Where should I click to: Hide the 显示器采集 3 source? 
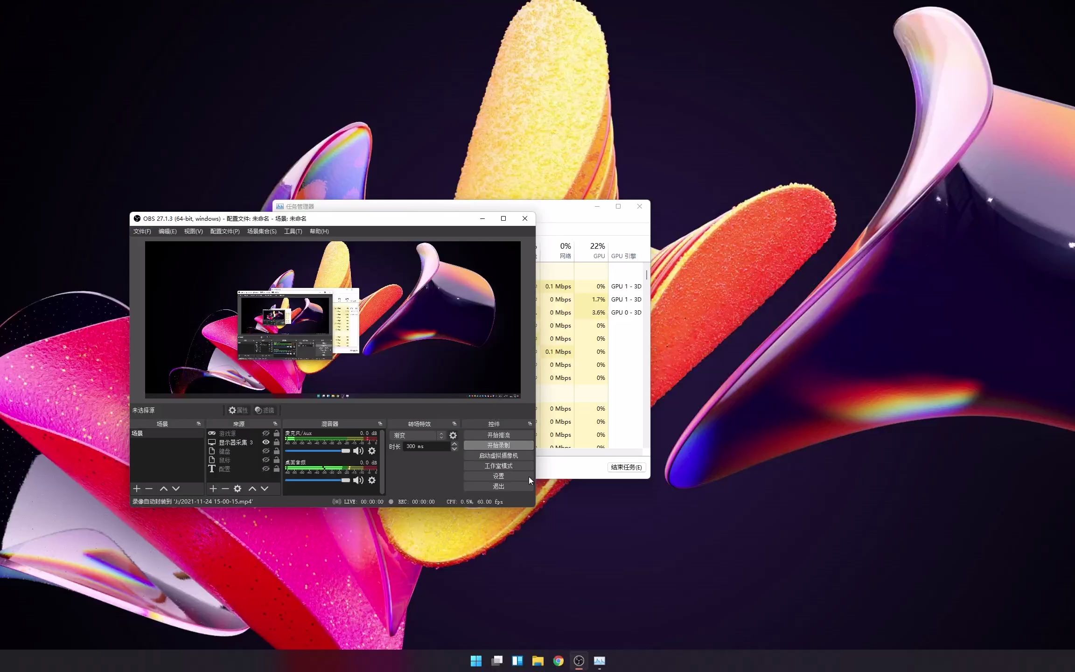click(x=266, y=442)
